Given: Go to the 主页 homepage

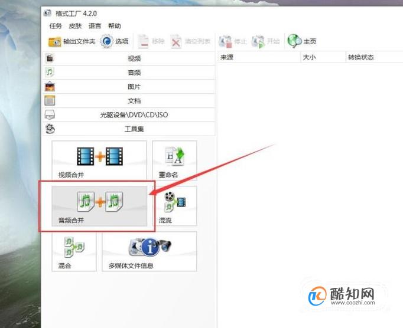Looking at the screenshot, I should pyautogui.click(x=302, y=41).
